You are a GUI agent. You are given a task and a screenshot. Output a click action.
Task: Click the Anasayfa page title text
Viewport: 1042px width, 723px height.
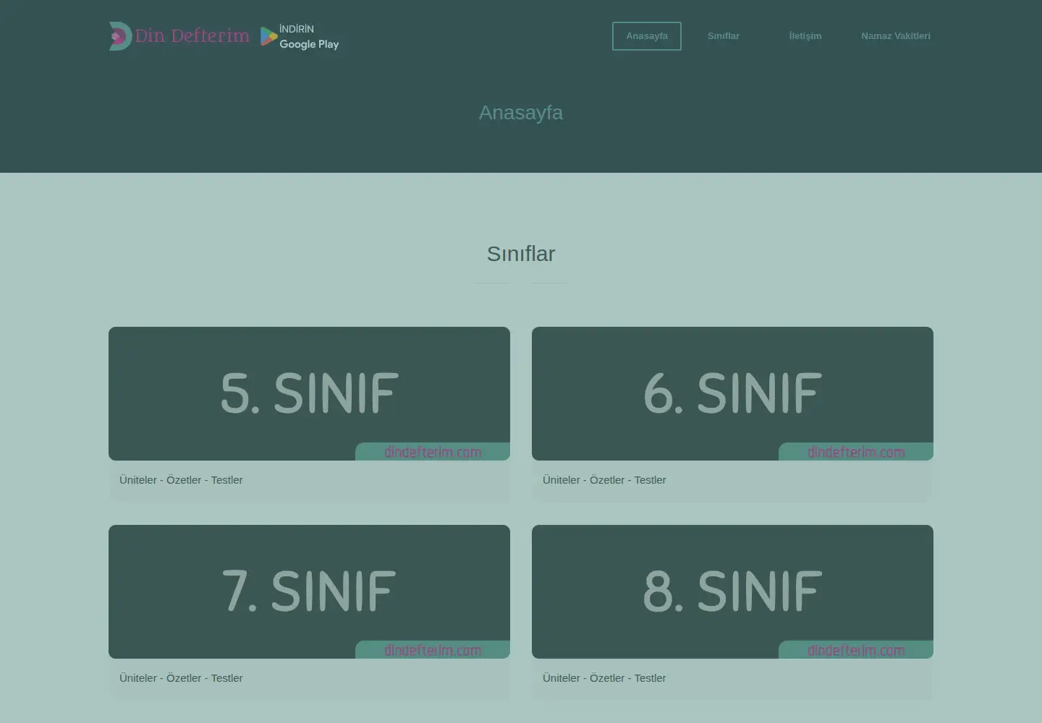click(521, 113)
